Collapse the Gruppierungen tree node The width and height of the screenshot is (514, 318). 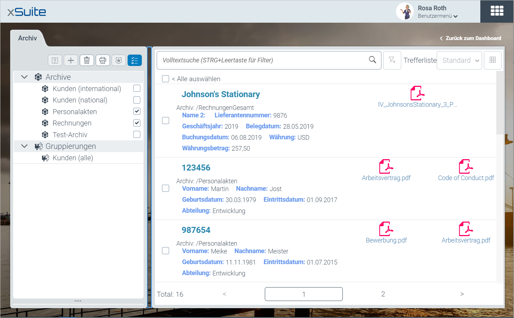coord(24,146)
